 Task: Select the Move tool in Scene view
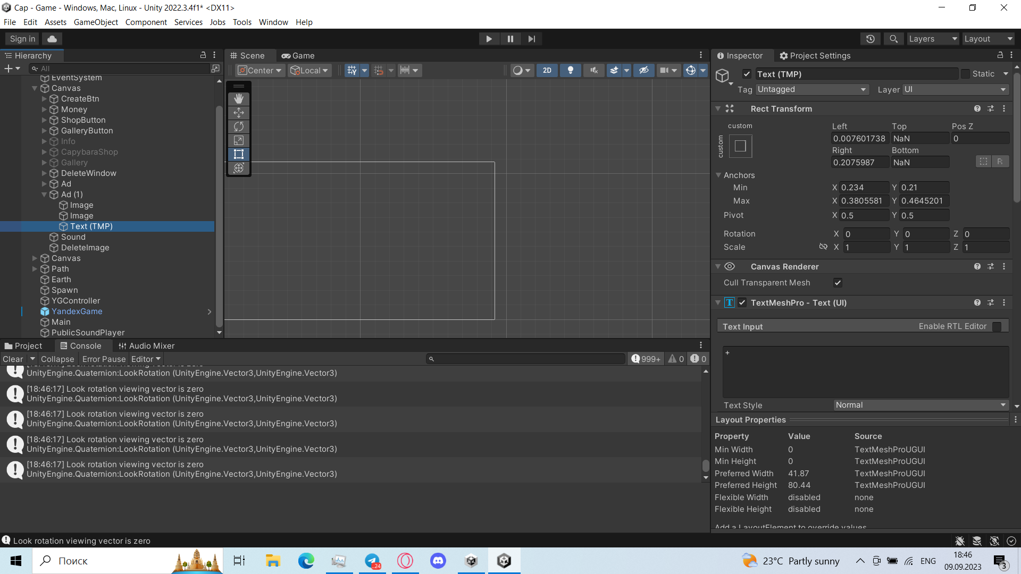pos(239,112)
